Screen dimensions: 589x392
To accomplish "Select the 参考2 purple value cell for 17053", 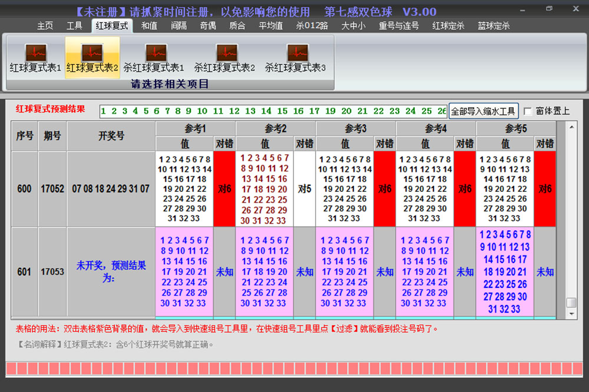I will click(264, 272).
